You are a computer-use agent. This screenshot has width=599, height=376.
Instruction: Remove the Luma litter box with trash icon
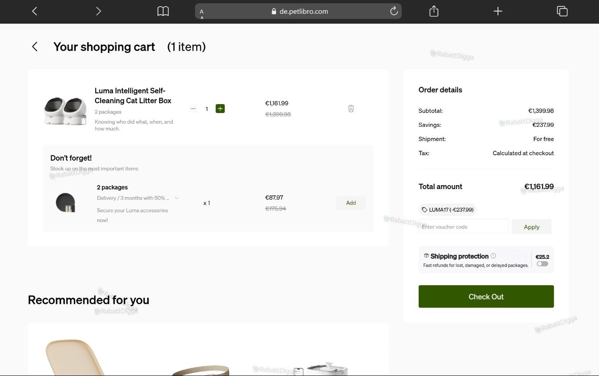[351, 109]
